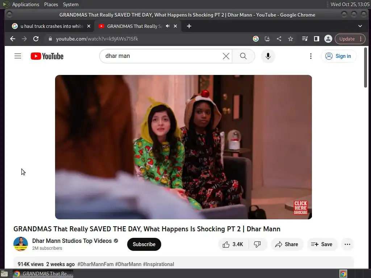Close the YouTube GRANDMAS tab
371x278 pixels.
175,26
